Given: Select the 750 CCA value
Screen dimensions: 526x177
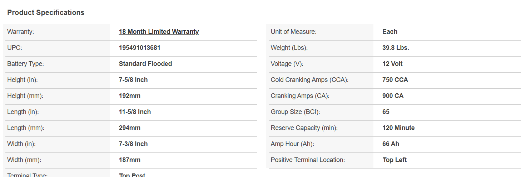Looking at the screenshot, I should [395, 80].
